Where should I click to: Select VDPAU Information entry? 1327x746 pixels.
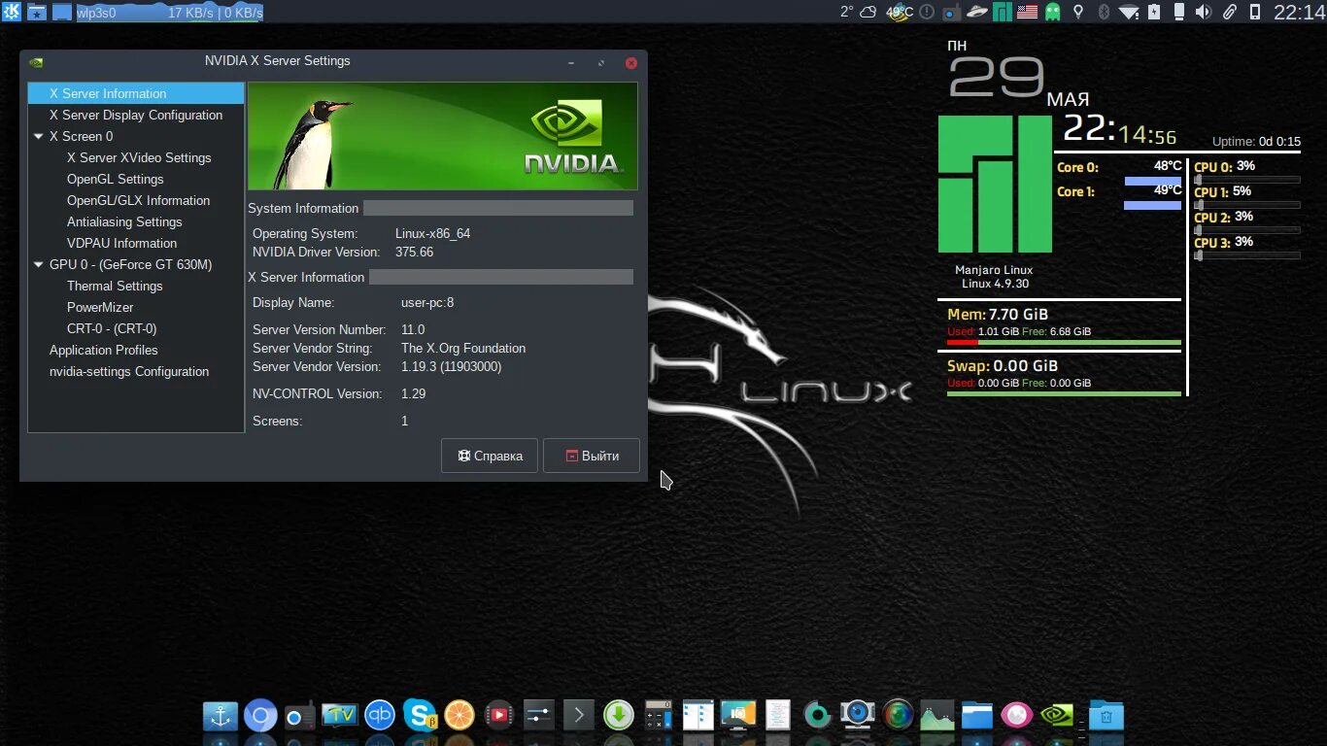(x=121, y=243)
